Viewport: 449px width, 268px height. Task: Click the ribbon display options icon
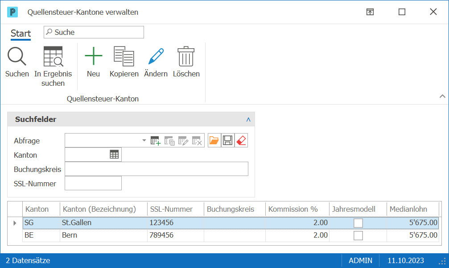370,12
